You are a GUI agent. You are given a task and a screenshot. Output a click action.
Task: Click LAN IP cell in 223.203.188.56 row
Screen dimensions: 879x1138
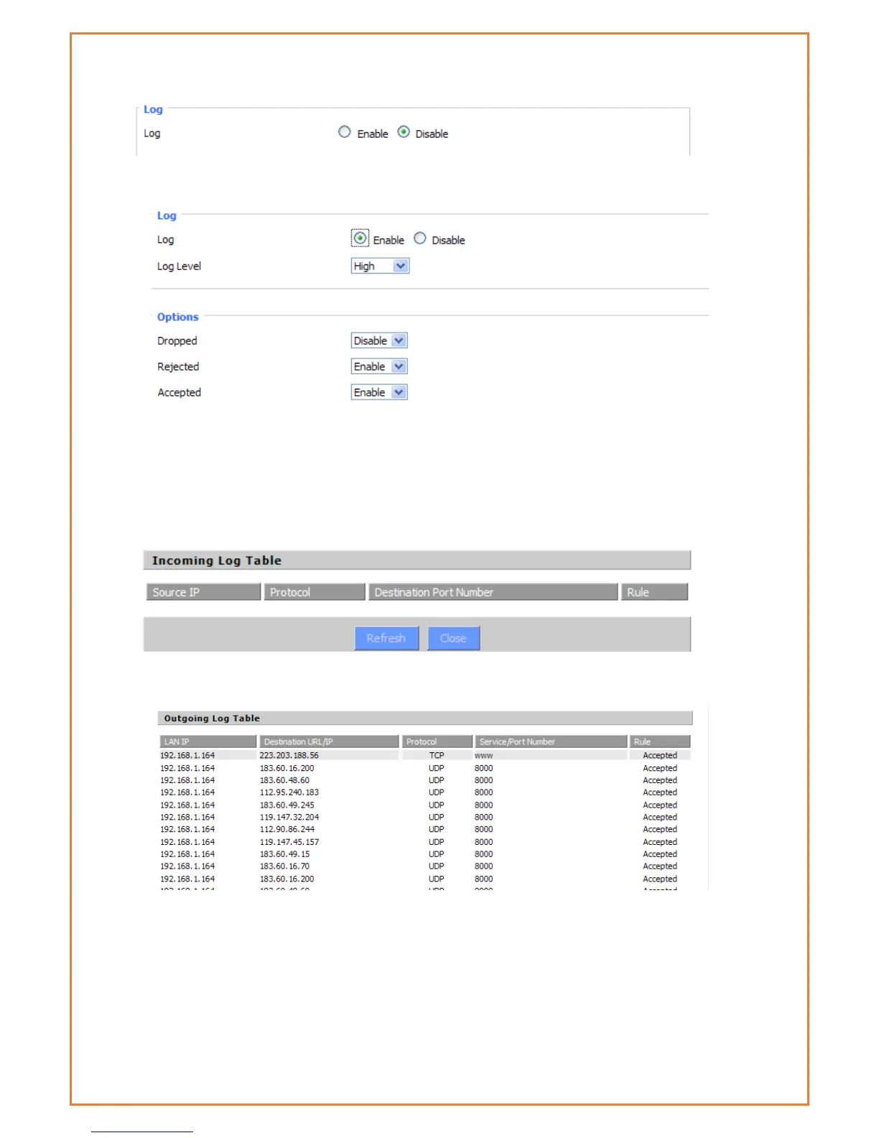click(x=187, y=755)
